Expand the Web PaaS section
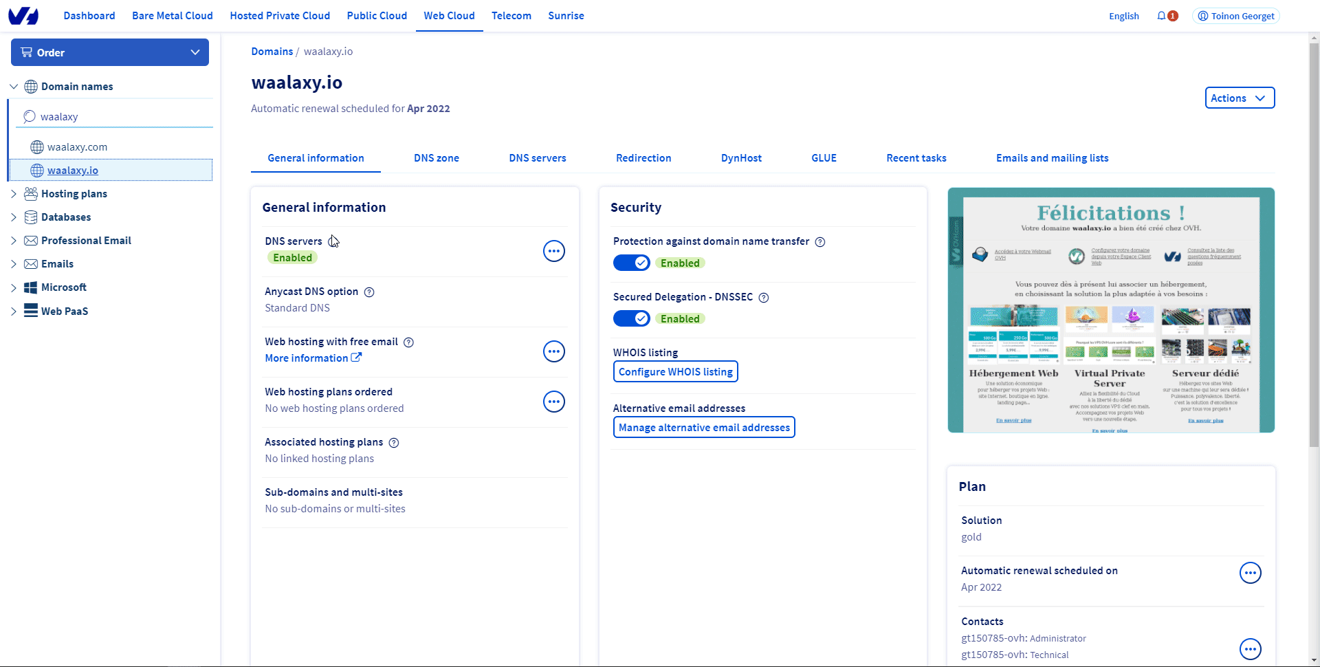Viewport: 1320px width, 667px height. [x=14, y=311]
